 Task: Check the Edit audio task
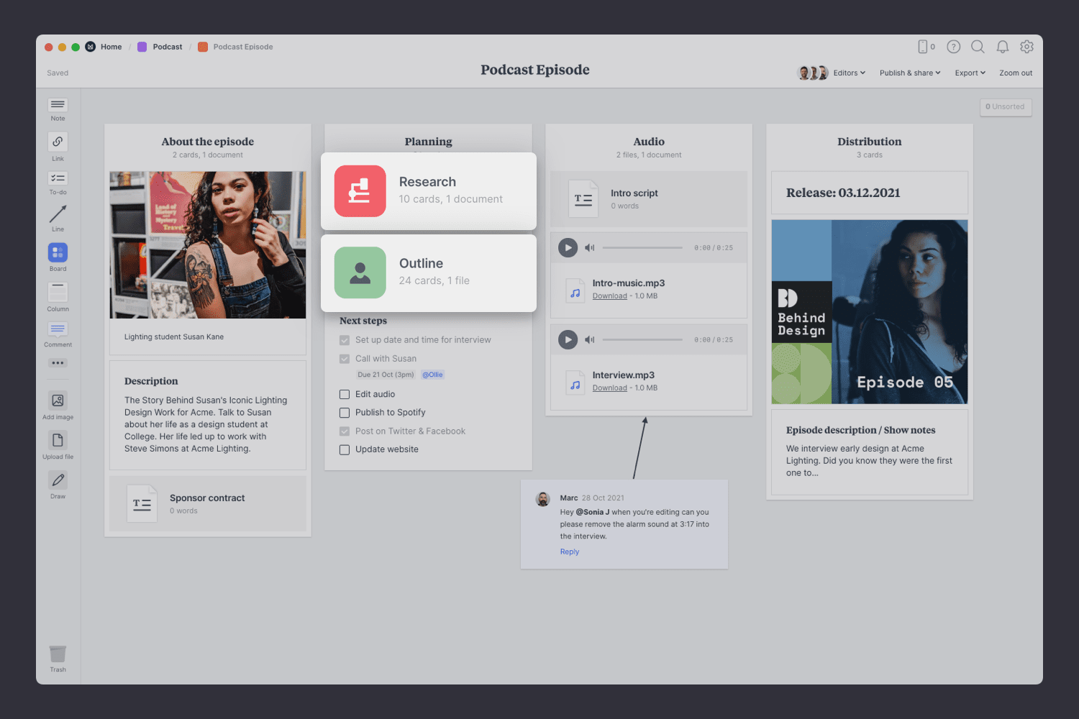[x=345, y=394]
